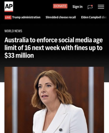Screen dimensions: 109x133
Task: Open Trump administration live coverage
Action: pyautogui.click(x=26, y=17)
